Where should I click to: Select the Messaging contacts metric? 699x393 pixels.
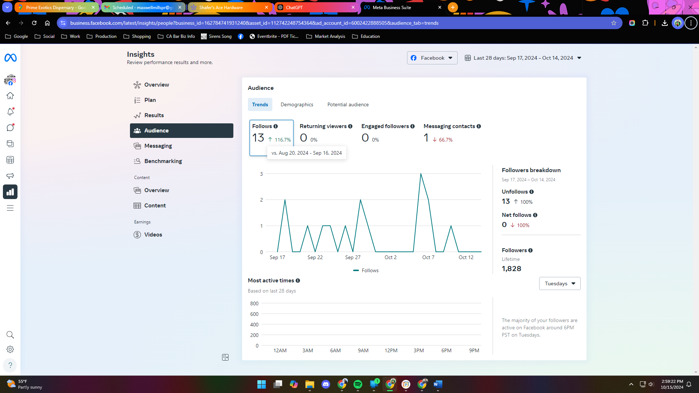pyautogui.click(x=452, y=133)
